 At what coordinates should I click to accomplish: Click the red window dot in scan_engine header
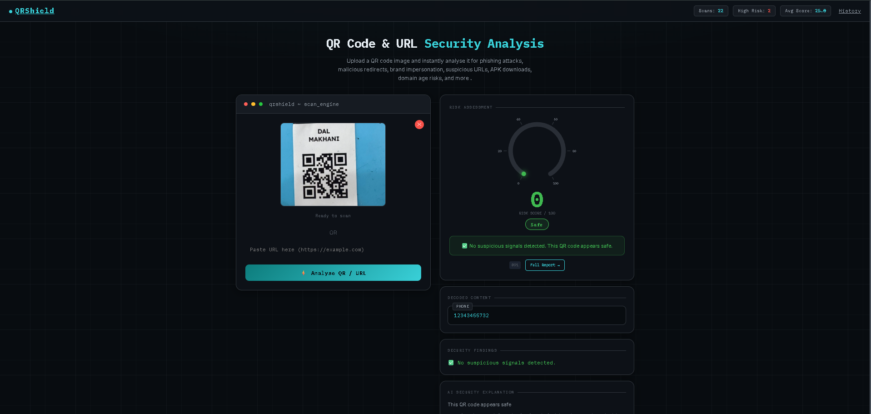[x=246, y=104]
